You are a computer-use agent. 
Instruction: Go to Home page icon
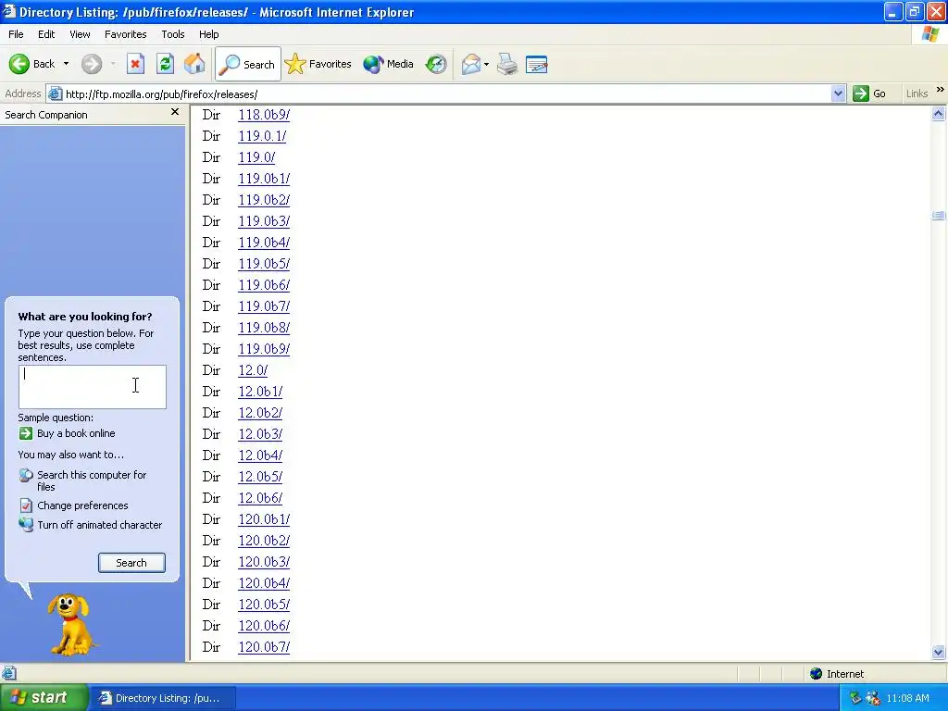pos(194,64)
